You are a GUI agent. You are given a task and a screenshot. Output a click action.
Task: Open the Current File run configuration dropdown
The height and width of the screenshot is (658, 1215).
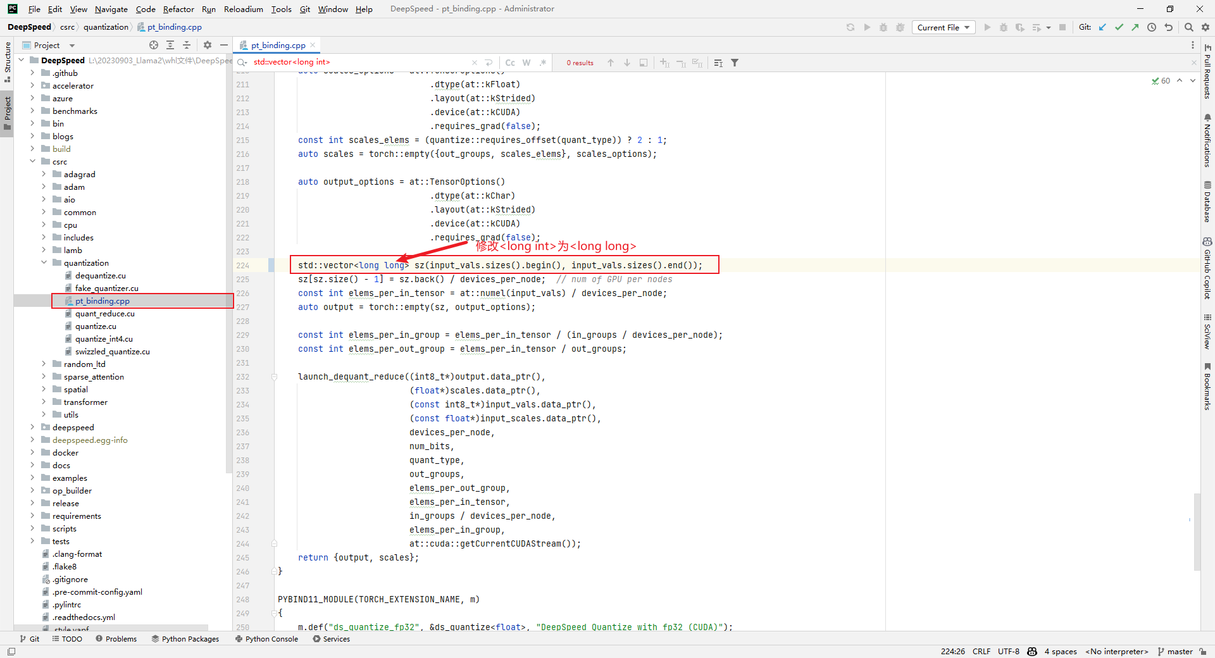point(943,27)
